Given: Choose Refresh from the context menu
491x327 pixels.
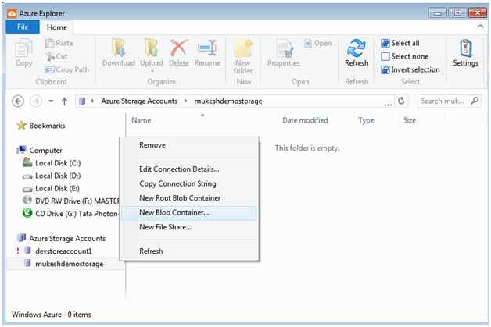Looking at the screenshot, I should pos(189,251).
